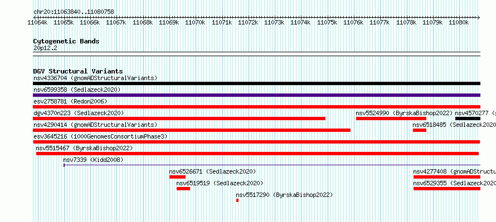Click the red bar under esv3645216
This screenshot has height=222, width=496.
(256, 142)
